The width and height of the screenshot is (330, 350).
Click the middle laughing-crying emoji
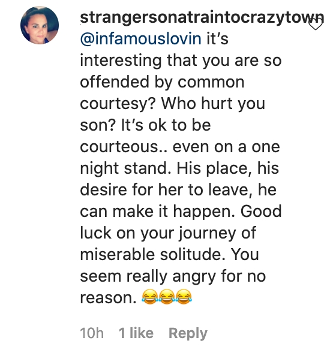[x=167, y=297]
